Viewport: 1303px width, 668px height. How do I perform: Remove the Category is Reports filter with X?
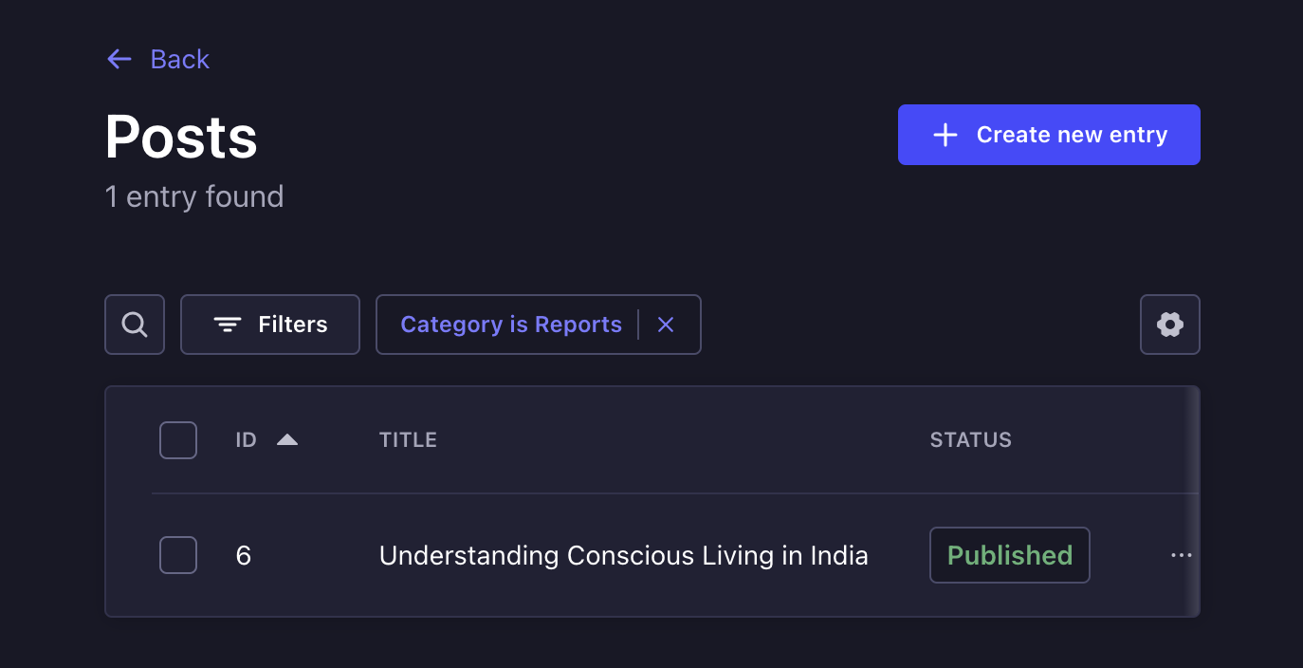pyautogui.click(x=666, y=325)
